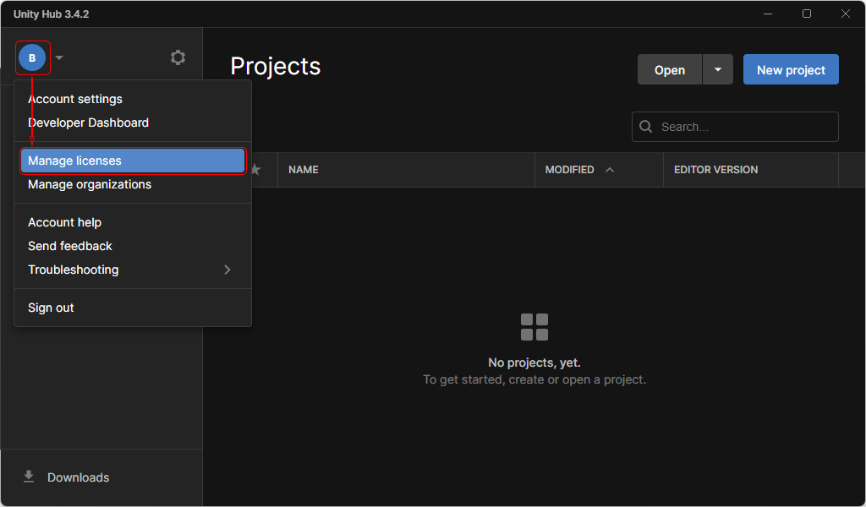Minimize the Unity Hub window
Viewport: 866px width, 507px height.
coord(768,14)
